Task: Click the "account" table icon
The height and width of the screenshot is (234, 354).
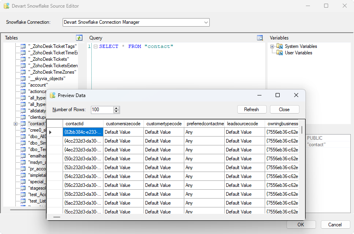Action: [x=23, y=85]
